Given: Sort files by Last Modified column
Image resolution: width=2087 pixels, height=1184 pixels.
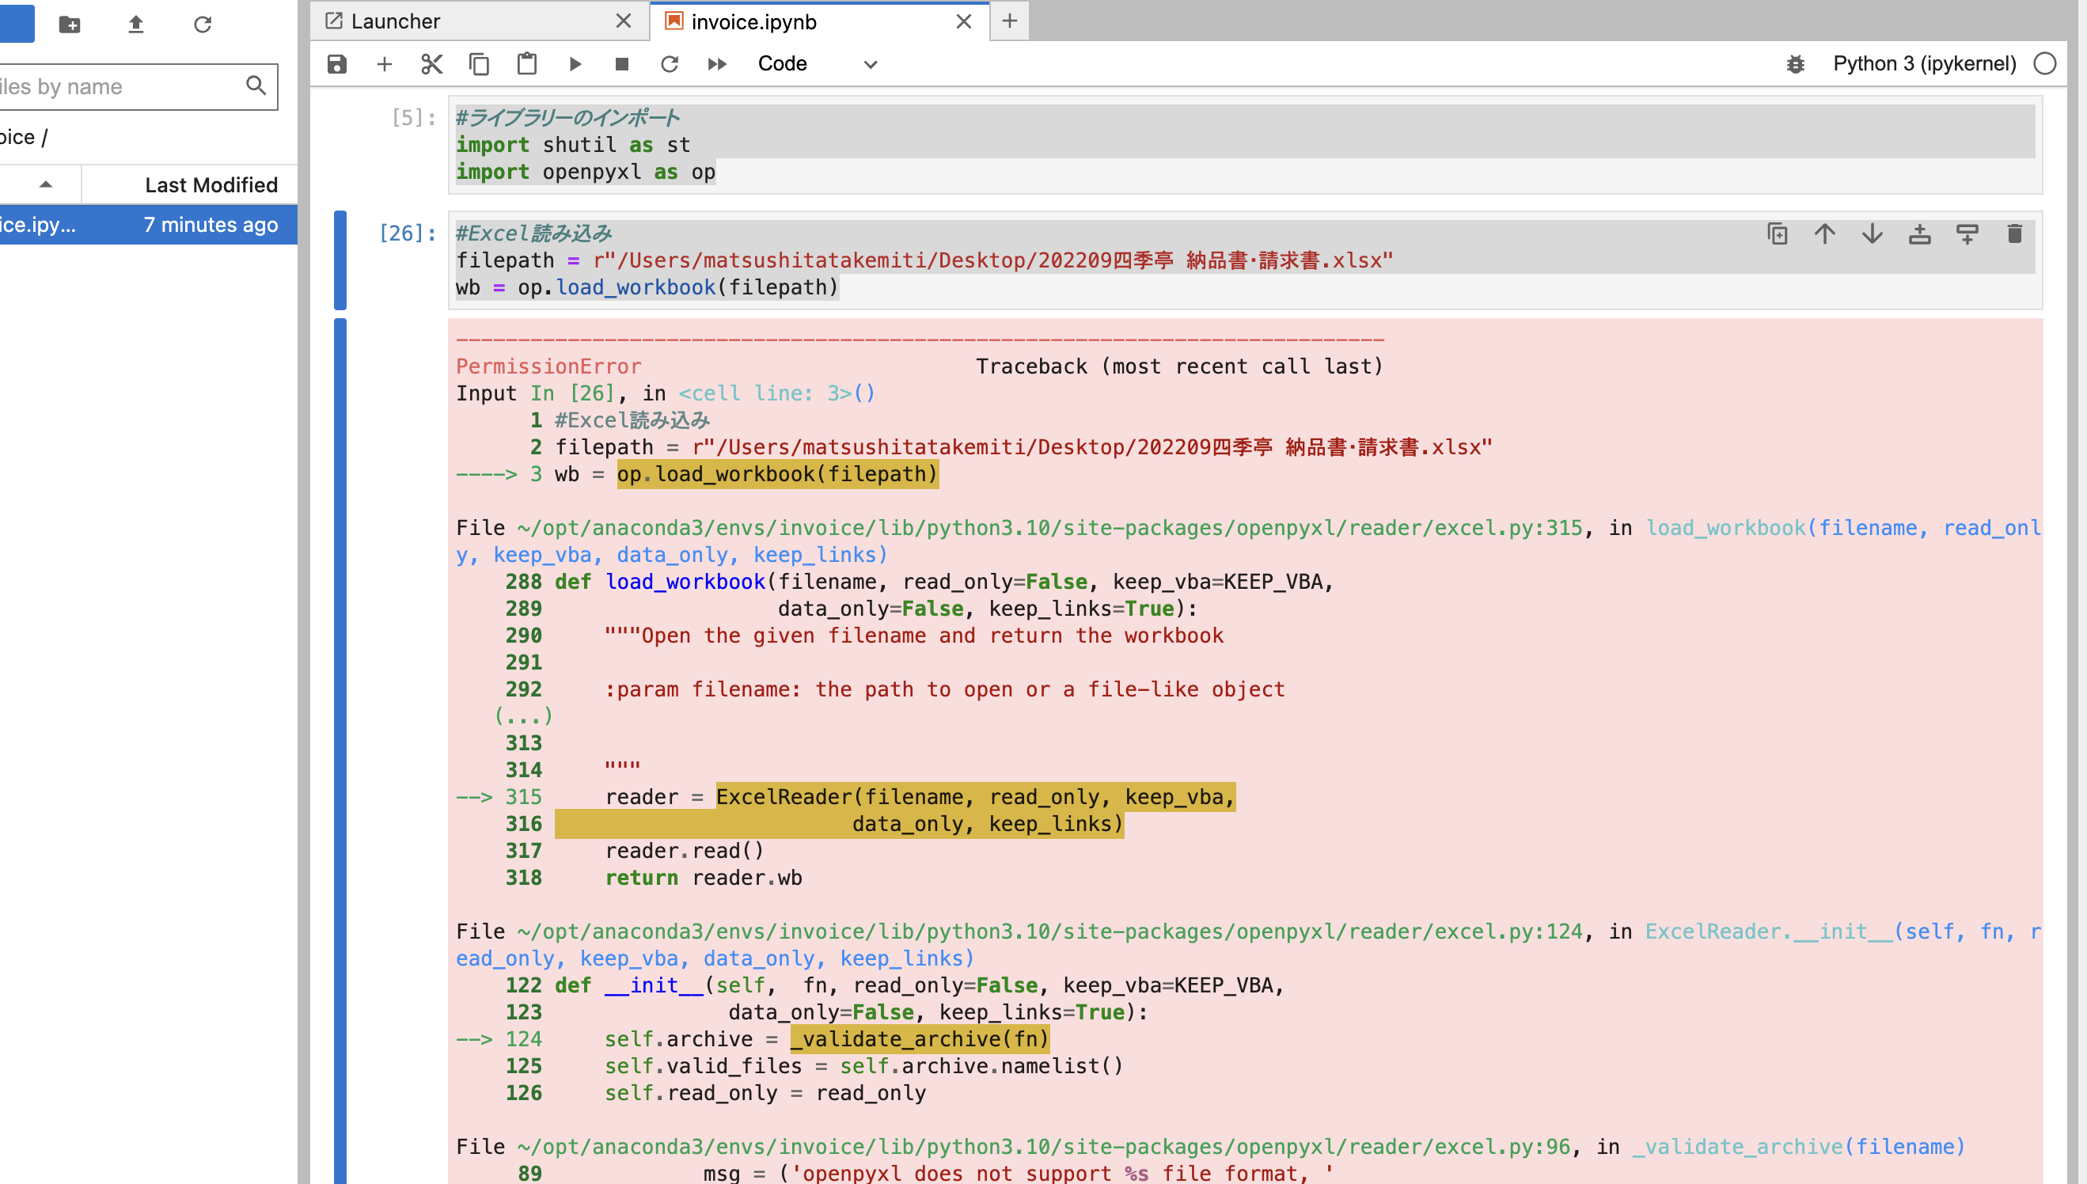Looking at the screenshot, I should 211,184.
